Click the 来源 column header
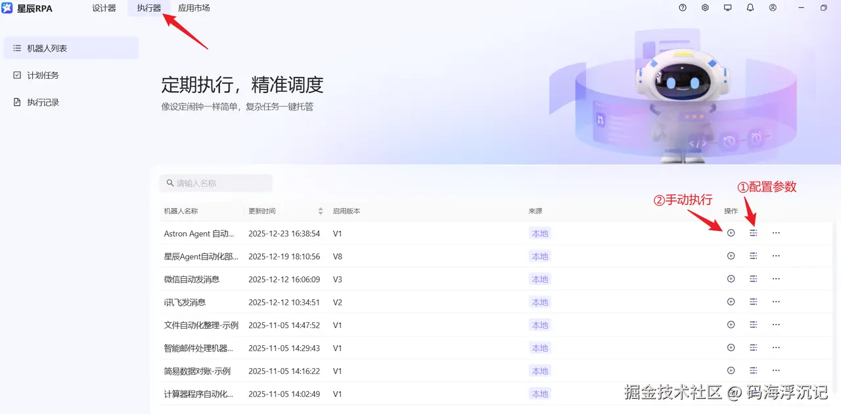Image resolution: width=841 pixels, height=414 pixels. click(535, 211)
